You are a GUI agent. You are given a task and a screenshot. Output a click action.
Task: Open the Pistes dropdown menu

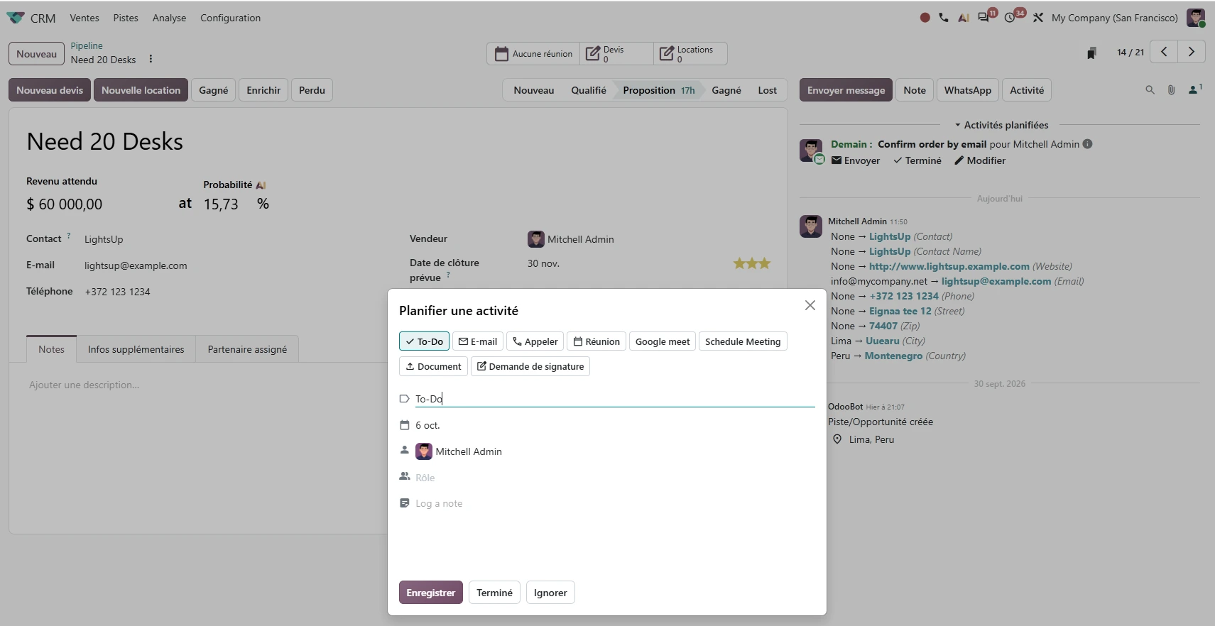[126, 18]
